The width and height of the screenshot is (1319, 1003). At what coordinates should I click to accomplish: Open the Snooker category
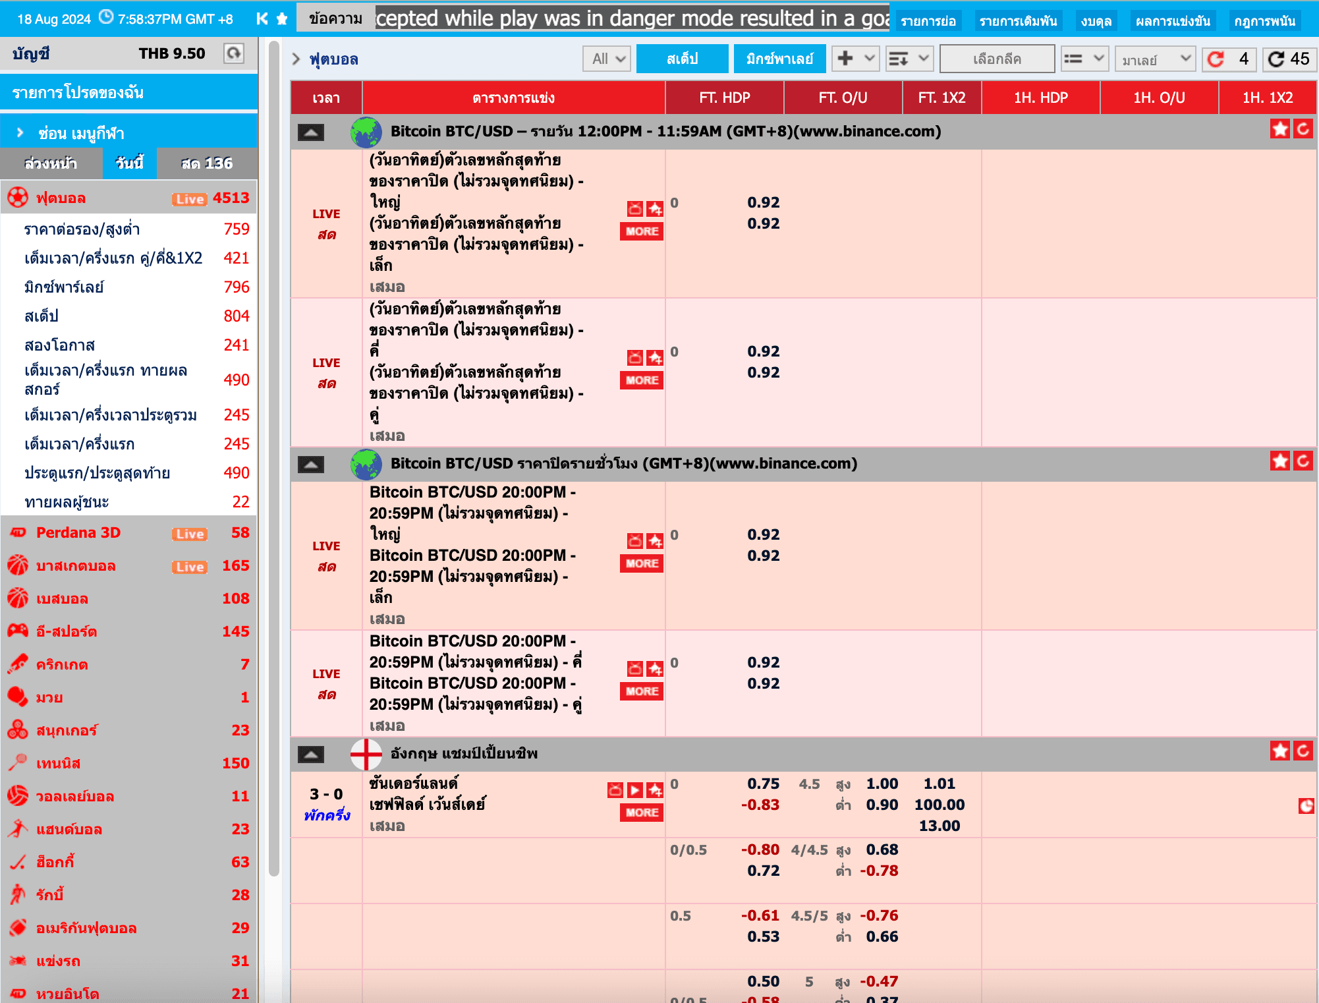pyautogui.click(x=129, y=730)
